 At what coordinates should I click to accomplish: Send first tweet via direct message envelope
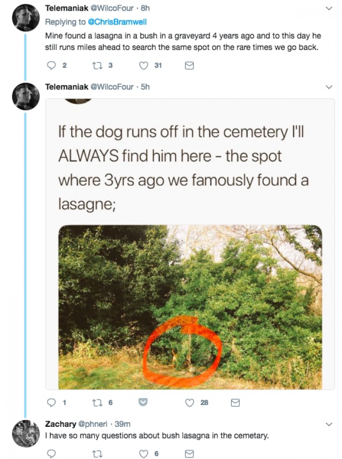click(190, 65)
